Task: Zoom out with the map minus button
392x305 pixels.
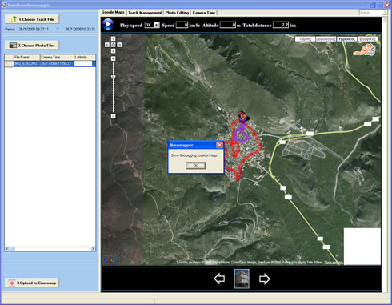Action: click(x=113, y=116)
